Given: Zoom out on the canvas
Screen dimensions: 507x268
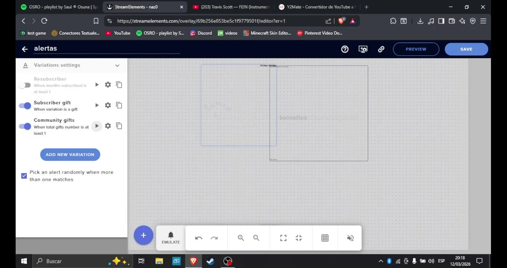Looking at the screenshot, I should (x=256, y=238).
